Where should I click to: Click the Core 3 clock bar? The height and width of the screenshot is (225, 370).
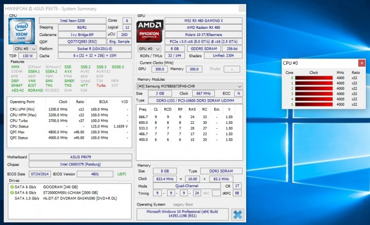(314, 93)
